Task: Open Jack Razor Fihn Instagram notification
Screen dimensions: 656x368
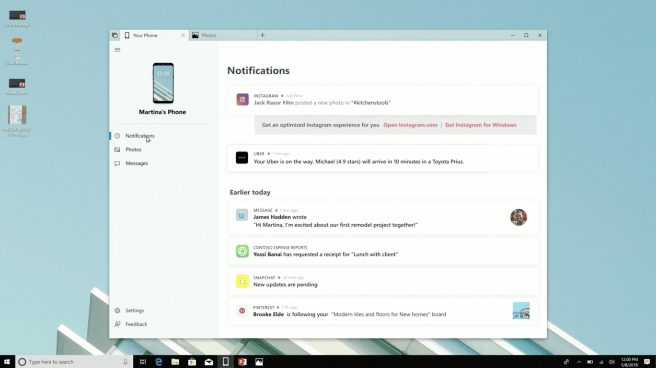Action: click(x=382, y=100)
